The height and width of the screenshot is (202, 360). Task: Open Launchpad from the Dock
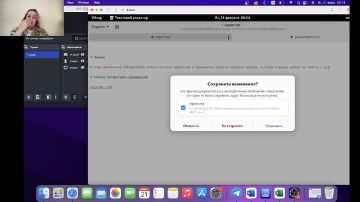click(x=58, y=193)
